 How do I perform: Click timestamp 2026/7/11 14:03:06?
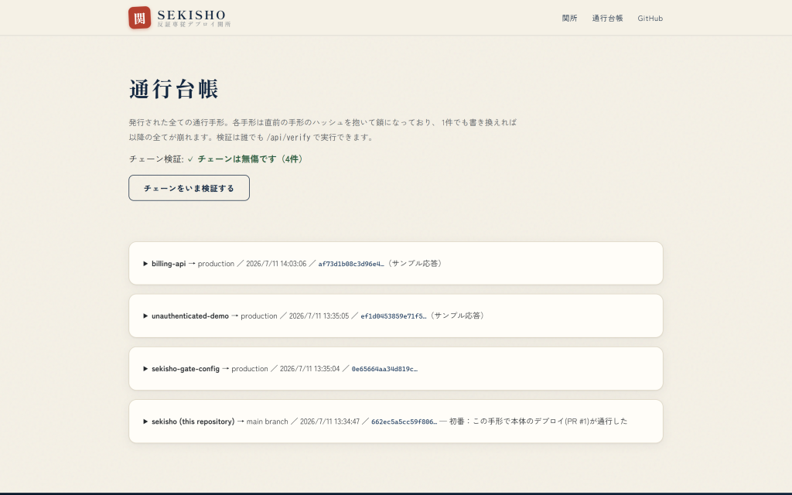[276, 264]
